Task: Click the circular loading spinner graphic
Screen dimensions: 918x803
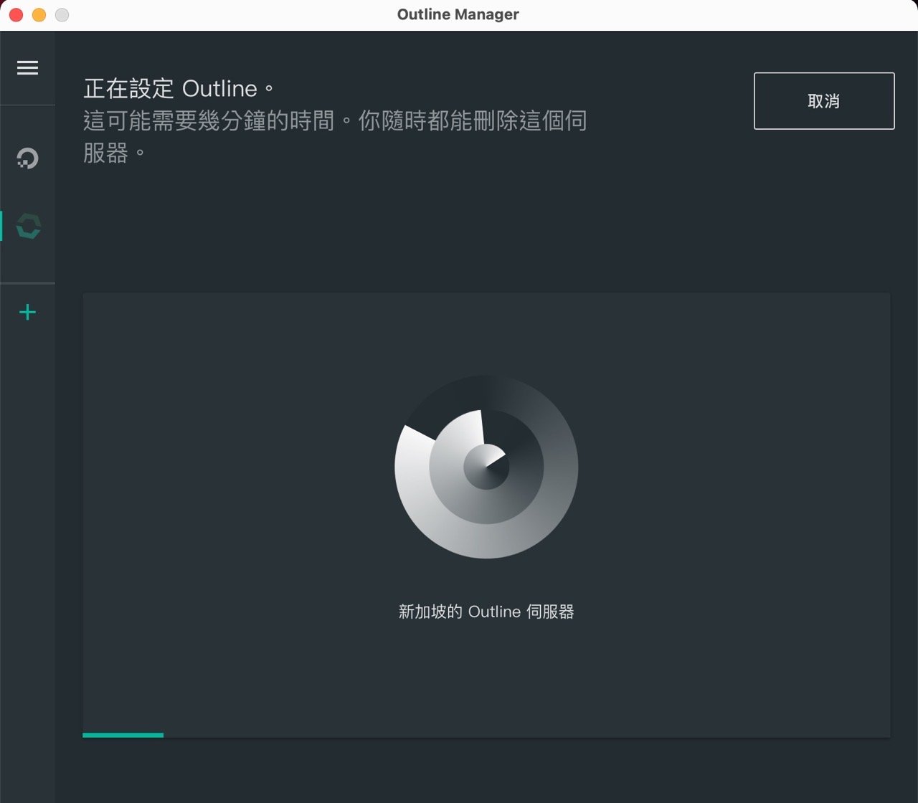Action: (486, 467)
